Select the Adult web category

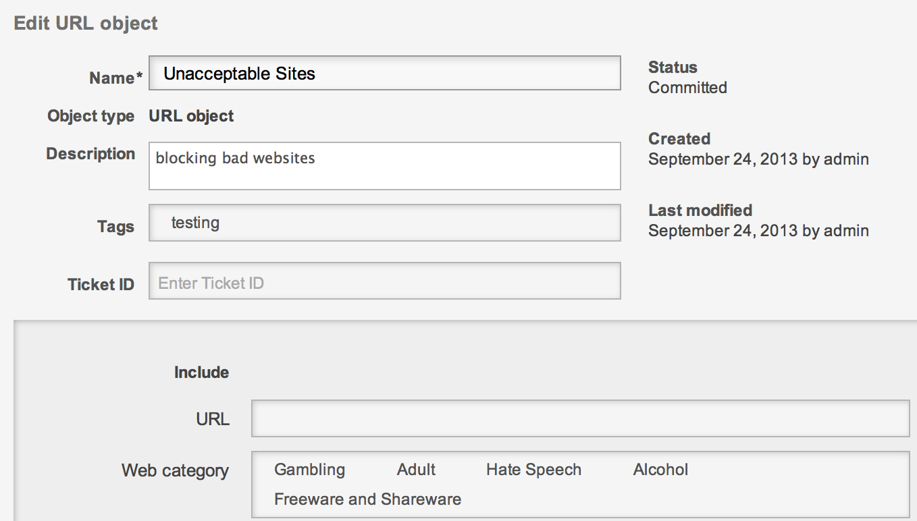pyautogui.click(x=416, y=470)
